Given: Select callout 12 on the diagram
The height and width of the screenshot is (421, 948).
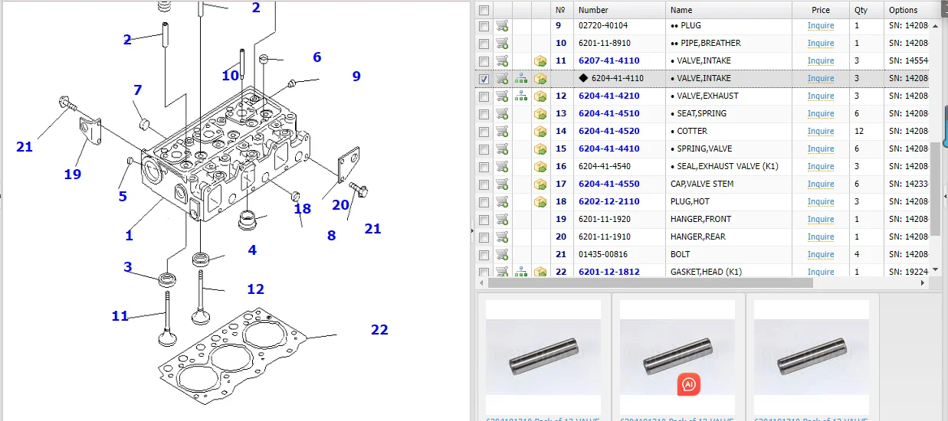Looking at the screenshot, I should coord(255,289).
